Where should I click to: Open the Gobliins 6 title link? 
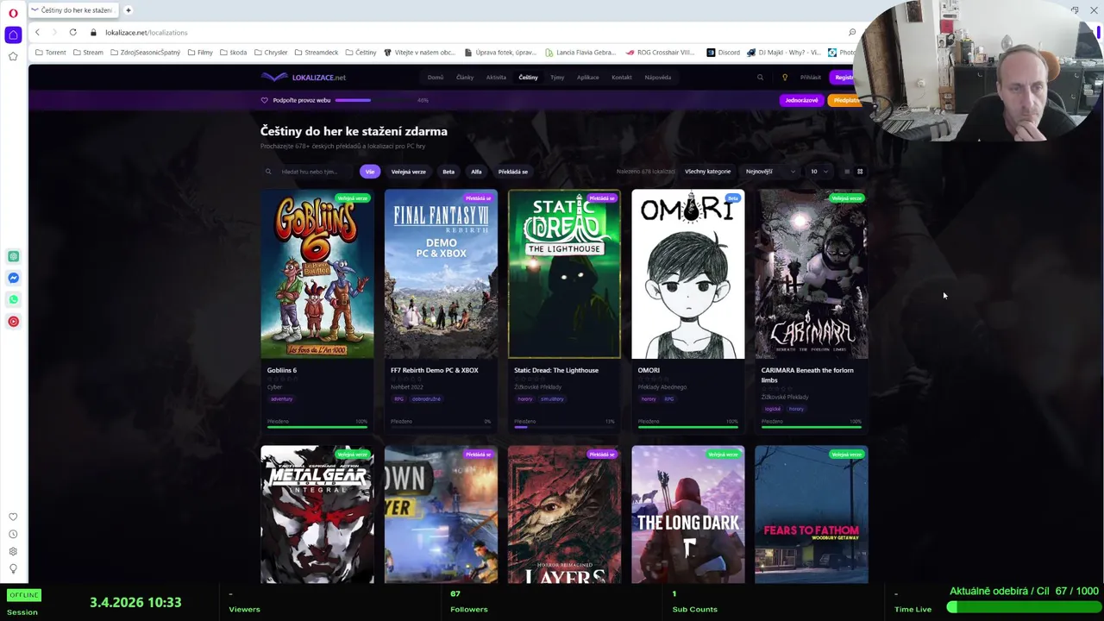[282, 370]
